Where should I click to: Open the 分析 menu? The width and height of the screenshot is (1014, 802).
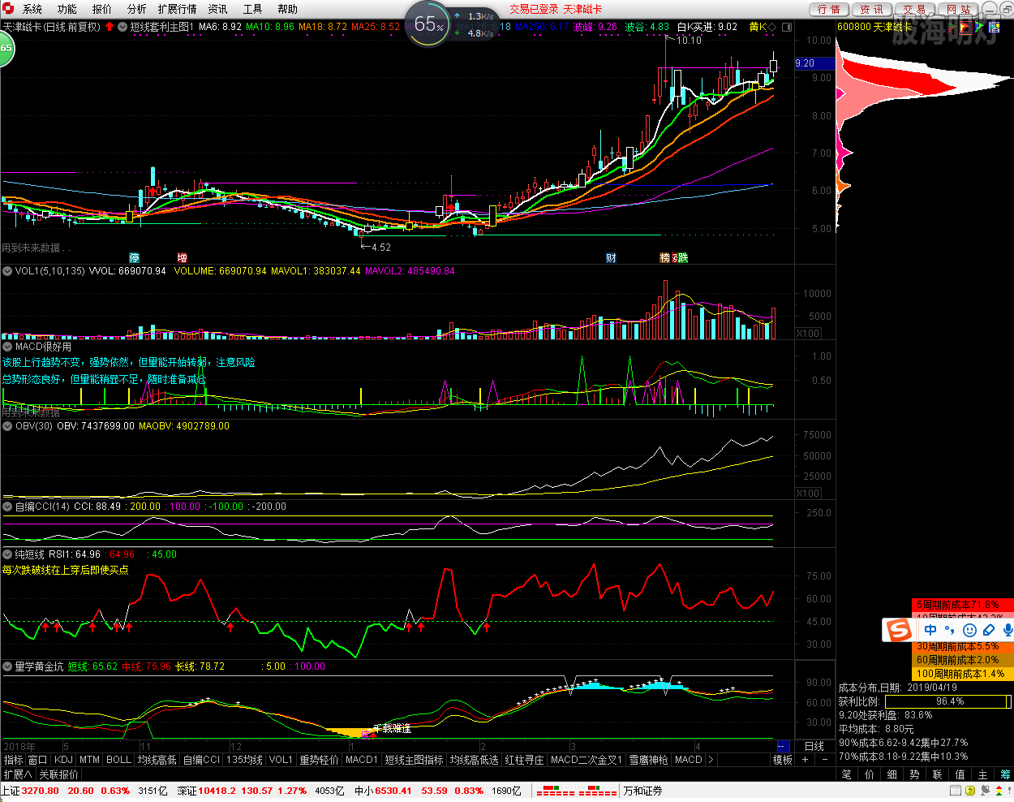tap(137, 9)
